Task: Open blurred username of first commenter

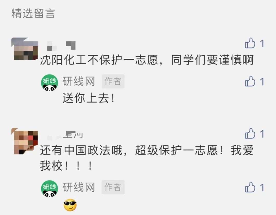Action: pos(61,46)
